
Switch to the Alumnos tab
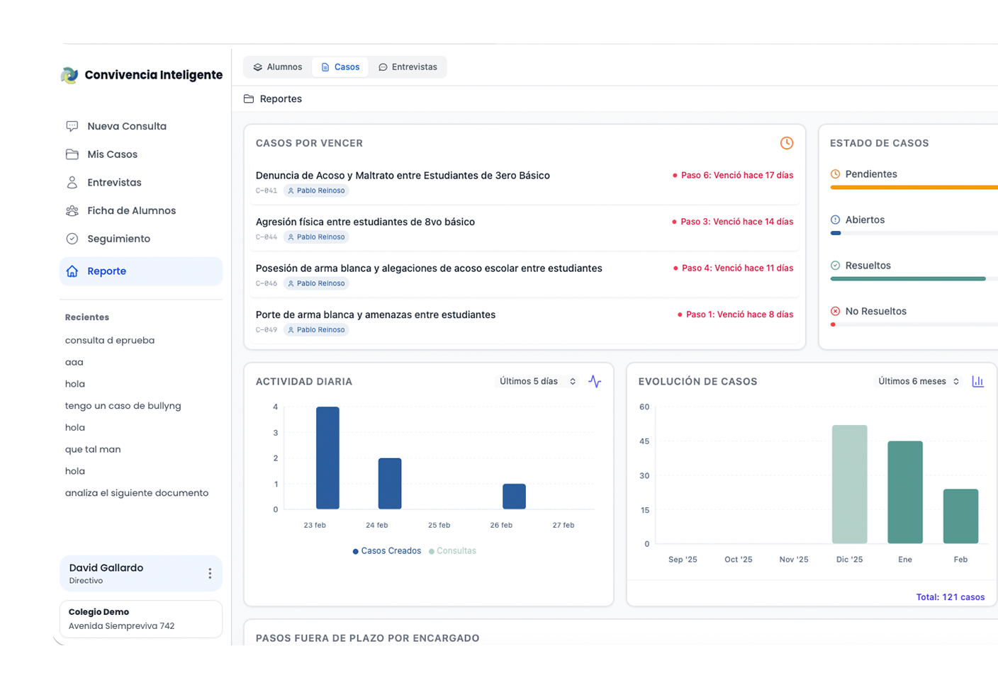[277, 67]
